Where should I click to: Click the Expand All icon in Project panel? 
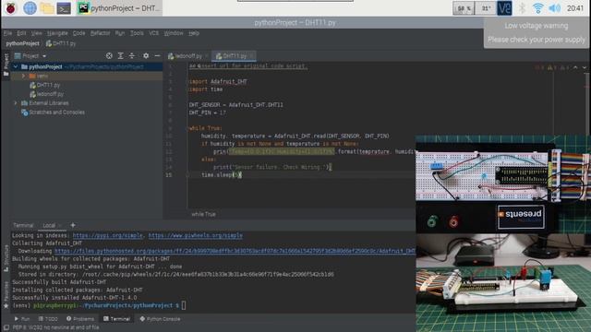click(121, 55)
